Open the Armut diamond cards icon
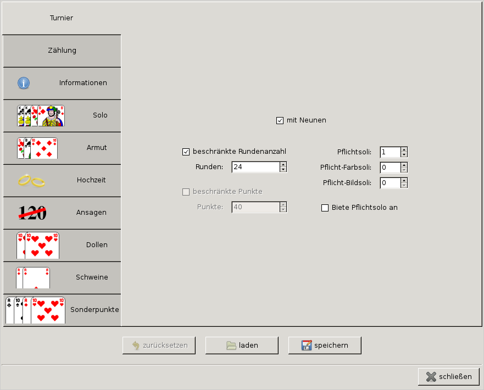This screenshot has height=390, width=484. pyautogui.click(x=37, y=148)
